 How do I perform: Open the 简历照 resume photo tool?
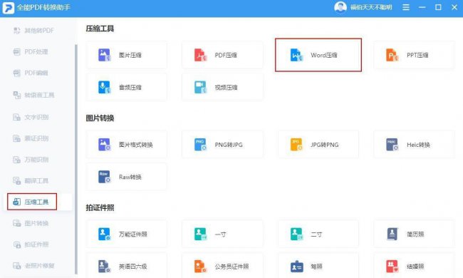(x=414, y=234)
